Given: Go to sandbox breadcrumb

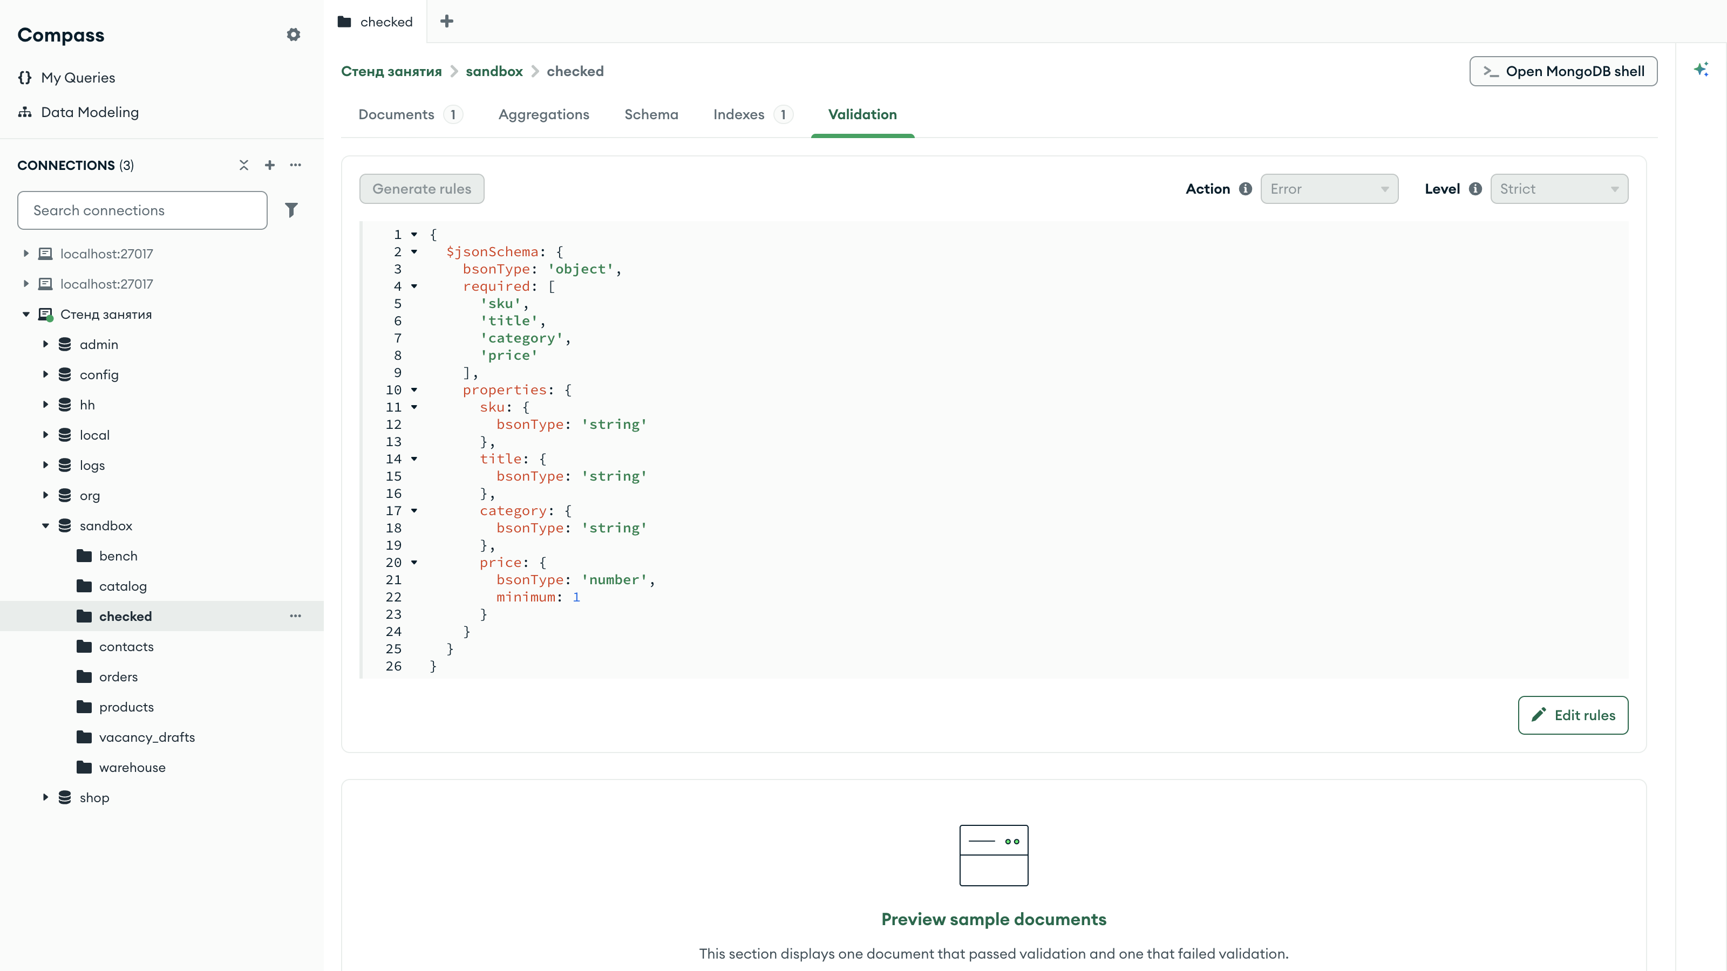Looking at the screenshot, I should (494, 71).
